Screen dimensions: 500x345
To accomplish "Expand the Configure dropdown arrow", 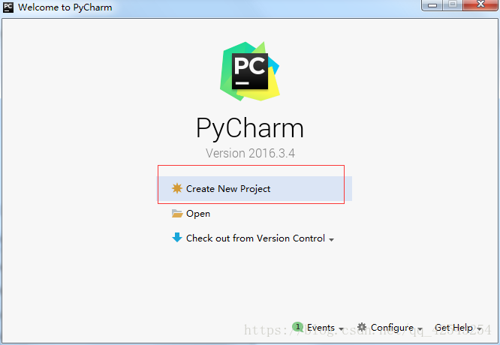I will pyautogui.click(x=420, y=328).
